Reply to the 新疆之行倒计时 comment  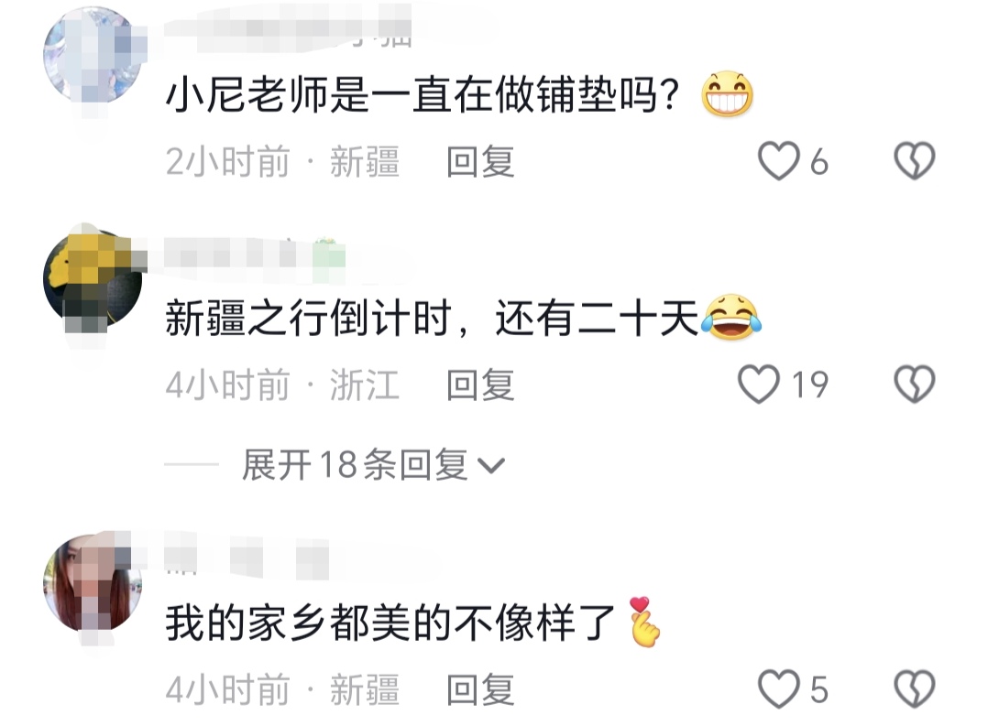click(x=481, y=385)
